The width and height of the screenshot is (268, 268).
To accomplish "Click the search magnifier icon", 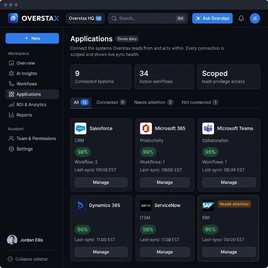I will click(114, 18).
